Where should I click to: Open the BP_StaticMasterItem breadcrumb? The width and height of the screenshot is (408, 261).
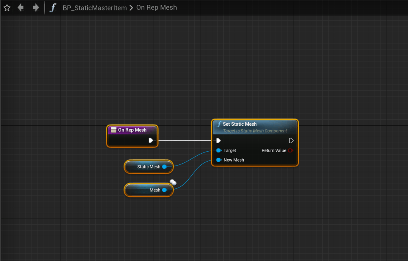click(x=95, y=8)
